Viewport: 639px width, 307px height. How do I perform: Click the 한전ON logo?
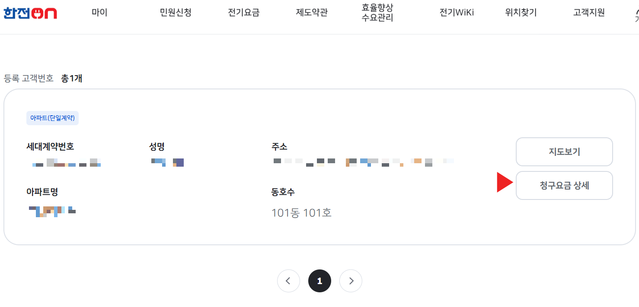coord(30,13)
